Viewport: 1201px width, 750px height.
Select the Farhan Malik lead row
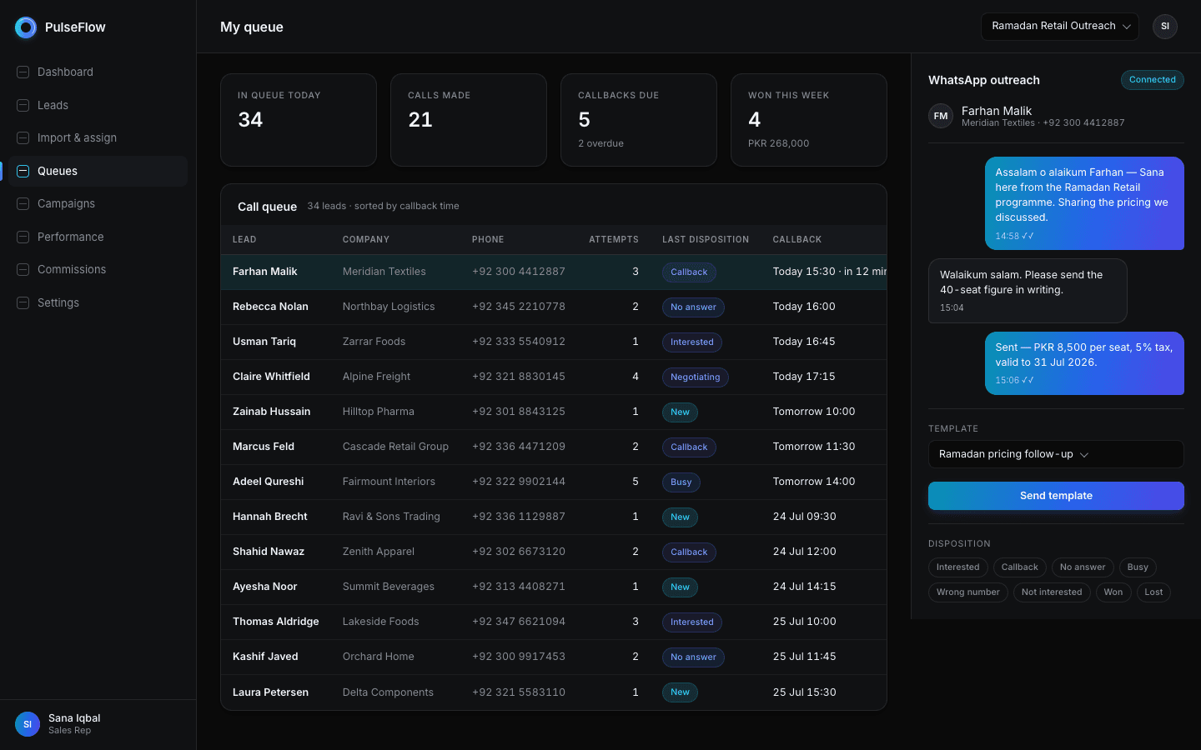554,272
